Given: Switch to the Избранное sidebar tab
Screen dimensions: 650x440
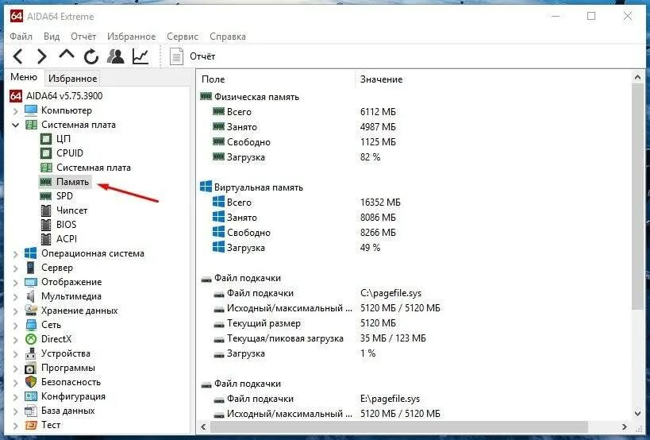Looking at the screenshot, I should click(72, 79).
